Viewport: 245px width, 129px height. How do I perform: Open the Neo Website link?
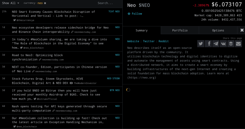tap(133, 41)
